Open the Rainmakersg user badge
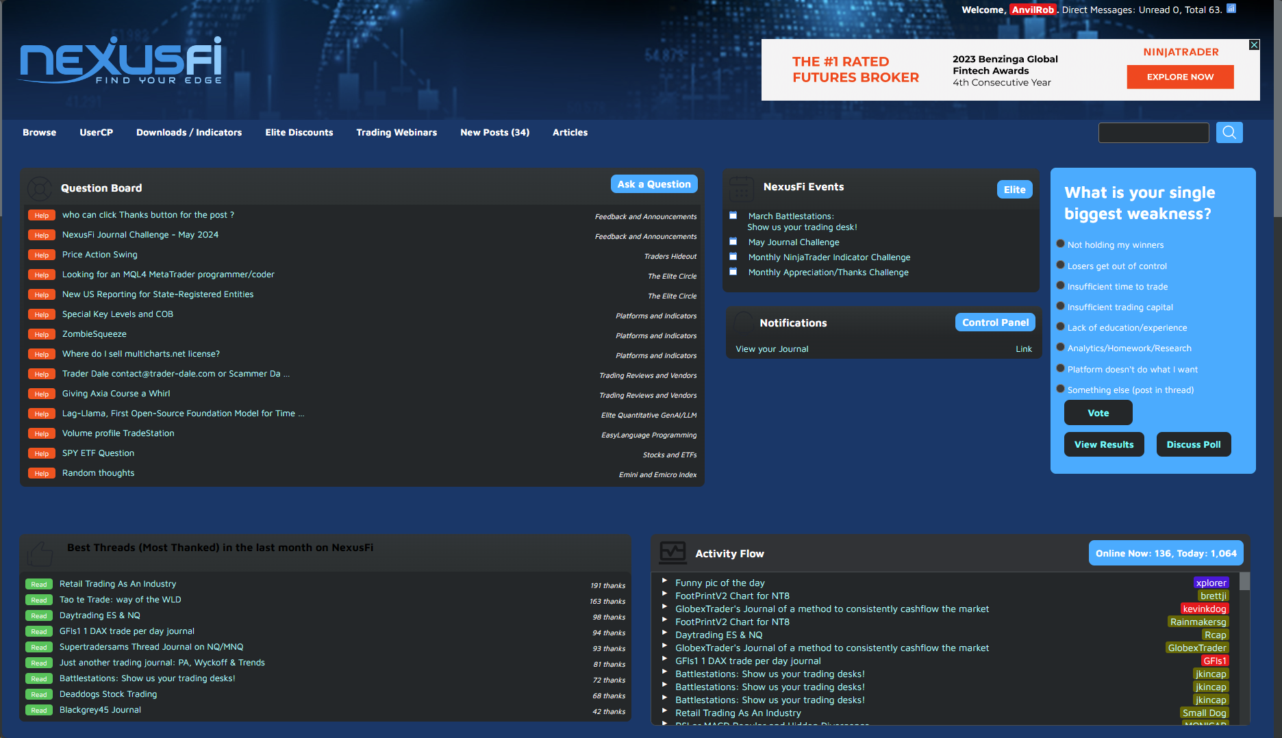1282x738 pixels. click(1198, 622)
